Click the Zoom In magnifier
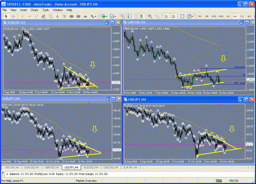 (x=150, y=16)
